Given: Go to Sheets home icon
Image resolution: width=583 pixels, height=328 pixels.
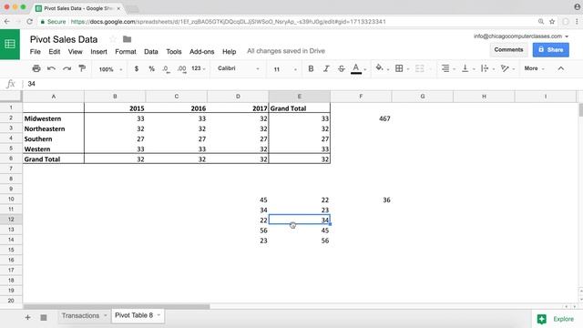Looking at the screenshot, I should (x=10, y=45).
